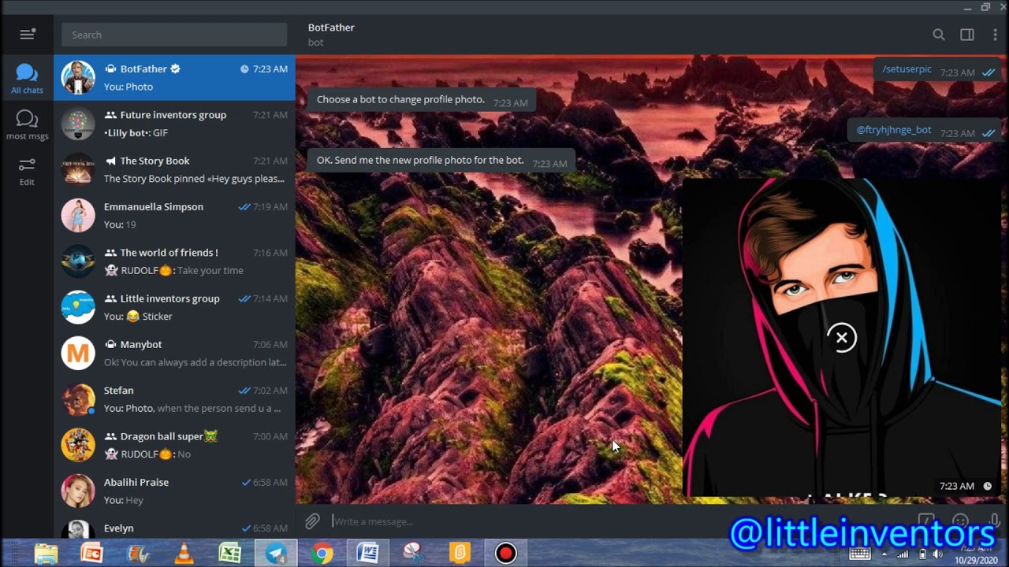Open the uploaded hooded character photo
Viewport: 1009px width, 567px height.
pos(842,338)
